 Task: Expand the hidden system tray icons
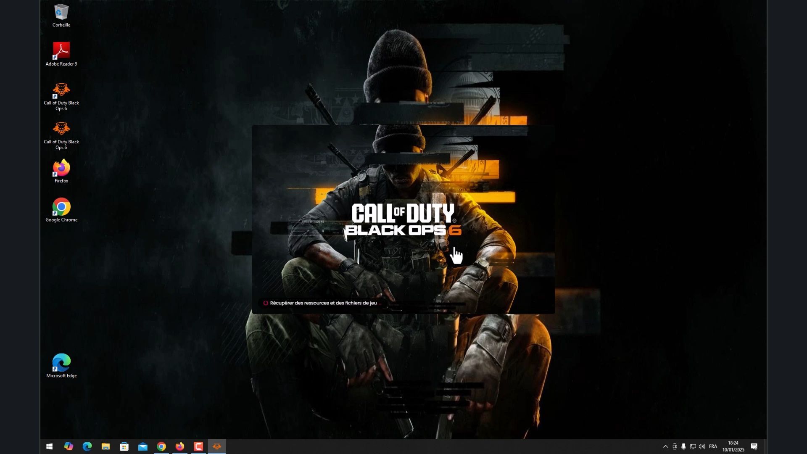pyautogui.click(x=665, y=446)
